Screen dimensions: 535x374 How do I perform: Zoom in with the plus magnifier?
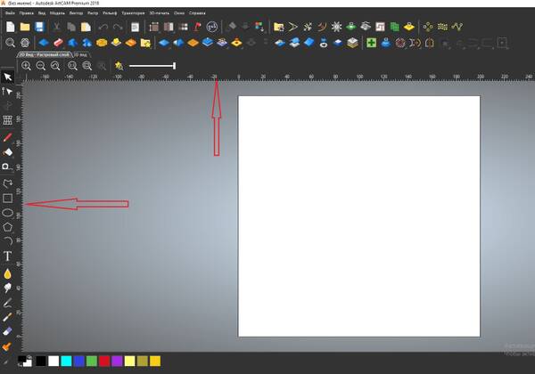(26, 66)
